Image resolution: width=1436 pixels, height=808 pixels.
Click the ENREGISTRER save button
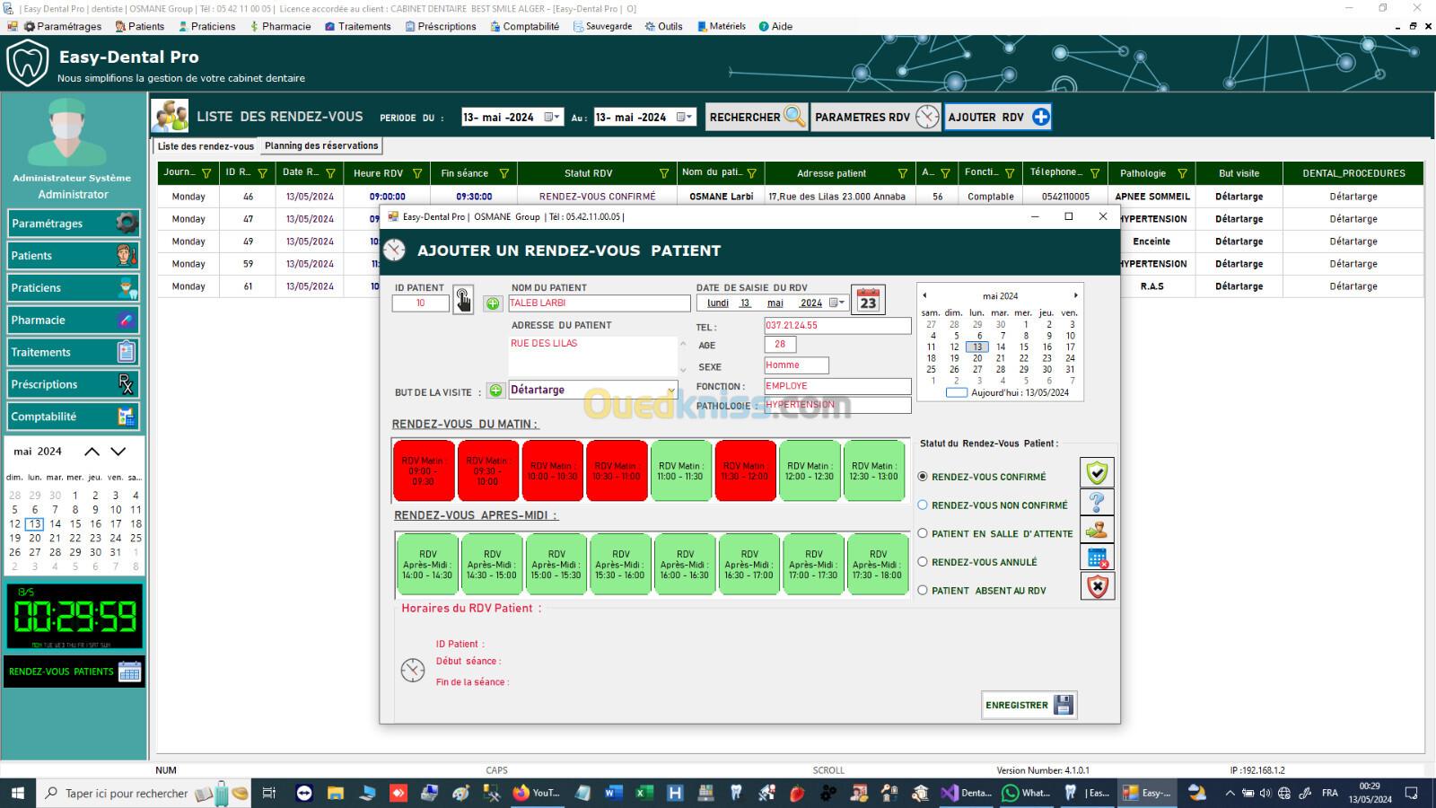1029,705
